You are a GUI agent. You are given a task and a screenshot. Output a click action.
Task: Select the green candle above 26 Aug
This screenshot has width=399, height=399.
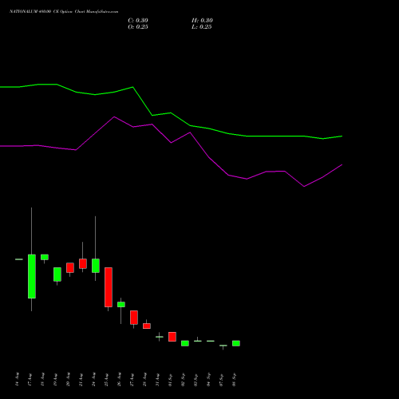(121, 305)
